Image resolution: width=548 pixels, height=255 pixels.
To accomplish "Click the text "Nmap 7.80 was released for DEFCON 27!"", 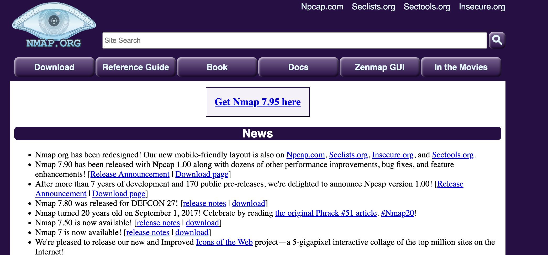I will (107, 203).
